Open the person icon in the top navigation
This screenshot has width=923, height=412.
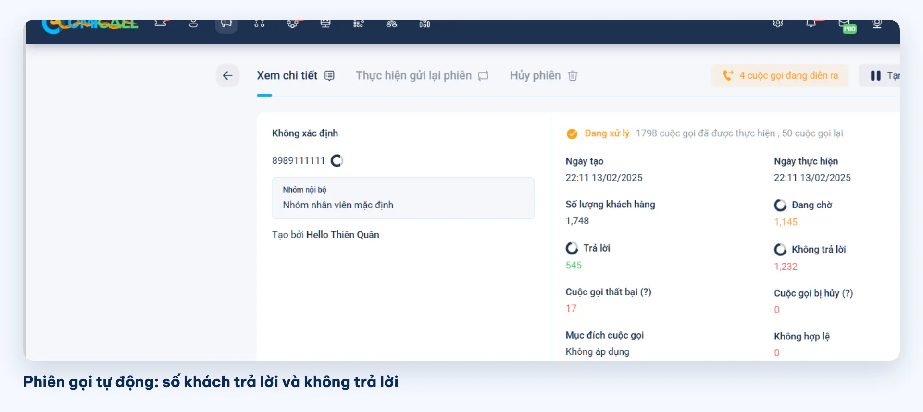193,23
